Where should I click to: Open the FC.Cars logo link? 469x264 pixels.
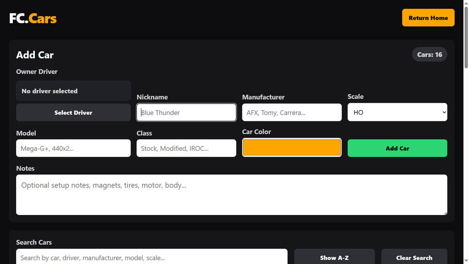click(x=33, y=18)
